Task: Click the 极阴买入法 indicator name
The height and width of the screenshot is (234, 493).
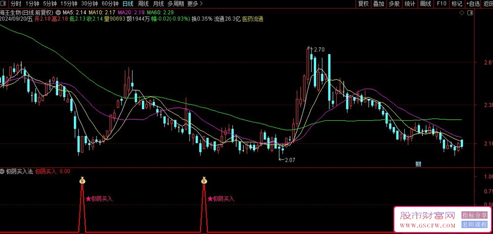Action: tap(19, 171)
